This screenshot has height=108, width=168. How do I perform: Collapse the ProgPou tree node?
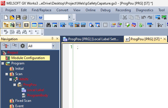point(14,85)
